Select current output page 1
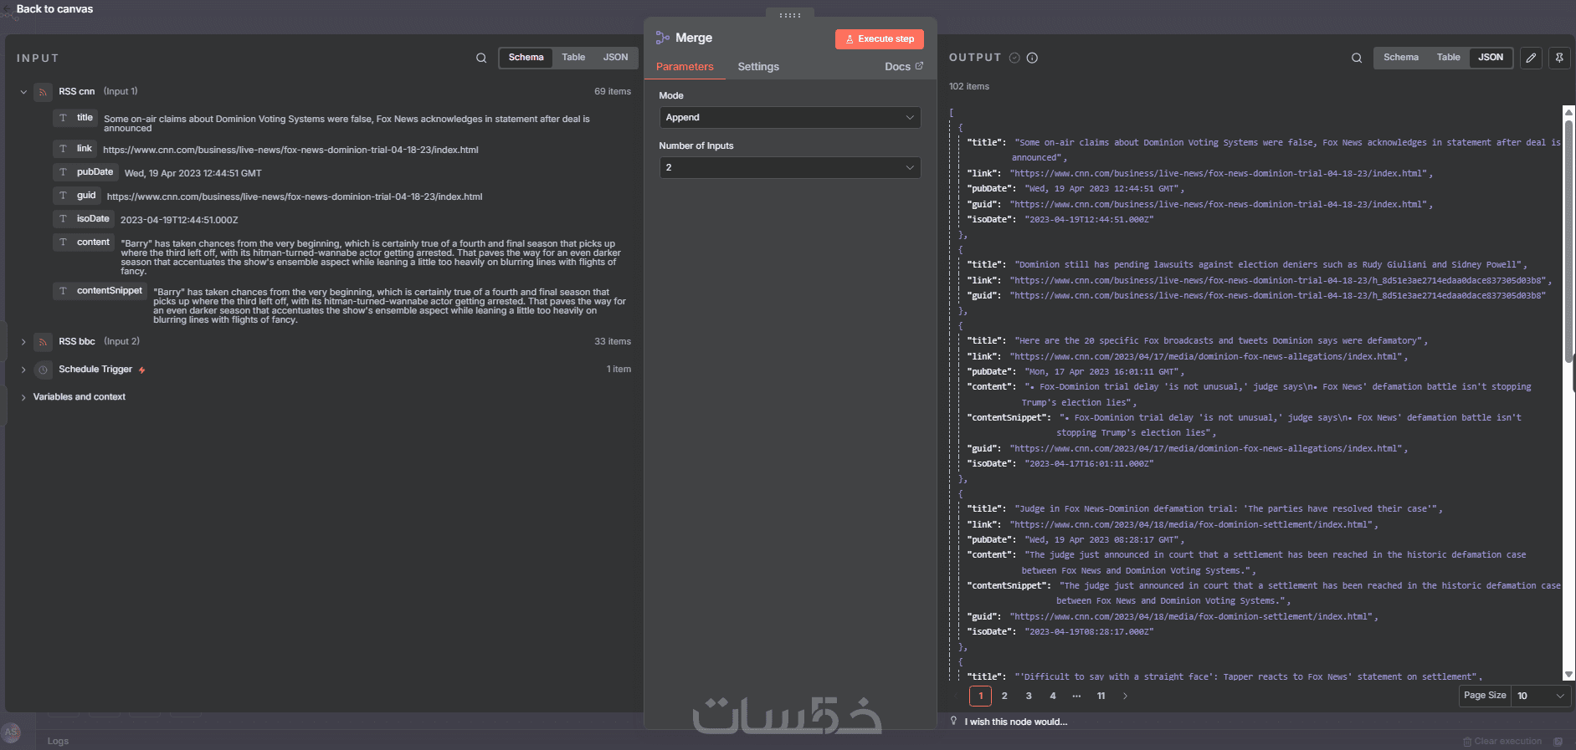 click(x=980, y=696)
